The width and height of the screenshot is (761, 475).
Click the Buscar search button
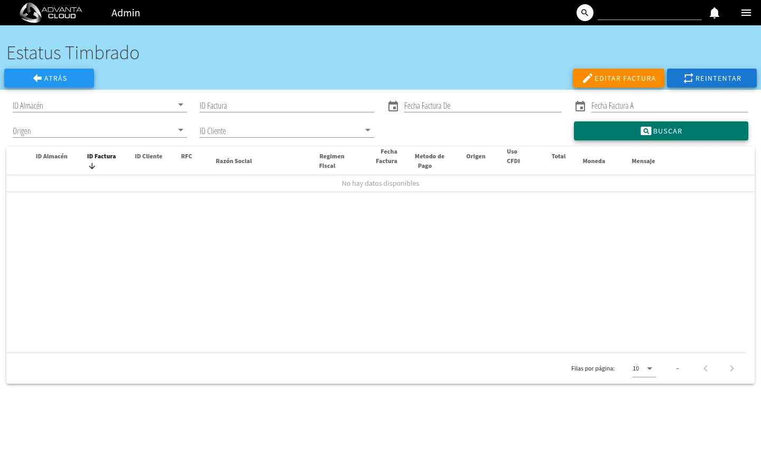661,131
